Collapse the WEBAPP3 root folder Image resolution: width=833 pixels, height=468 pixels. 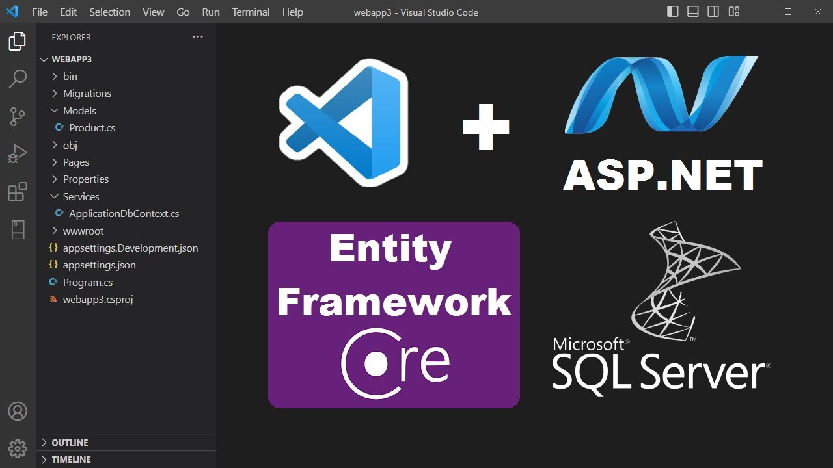point(126,59)
